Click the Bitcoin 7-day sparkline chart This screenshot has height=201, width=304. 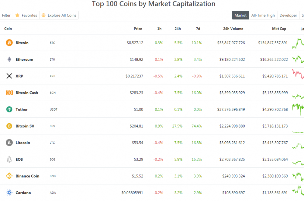[x=298, y=43]
